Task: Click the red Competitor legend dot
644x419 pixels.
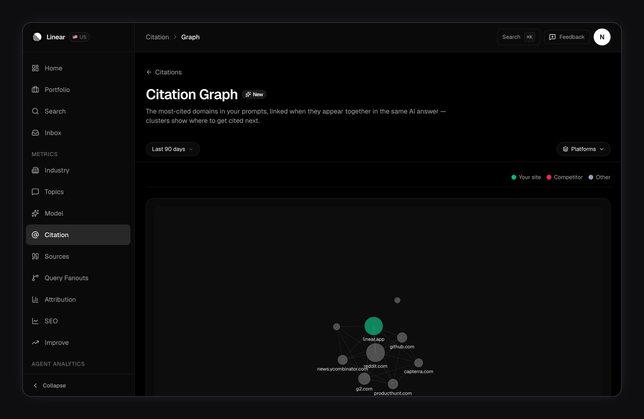Action: coord(549,177)
